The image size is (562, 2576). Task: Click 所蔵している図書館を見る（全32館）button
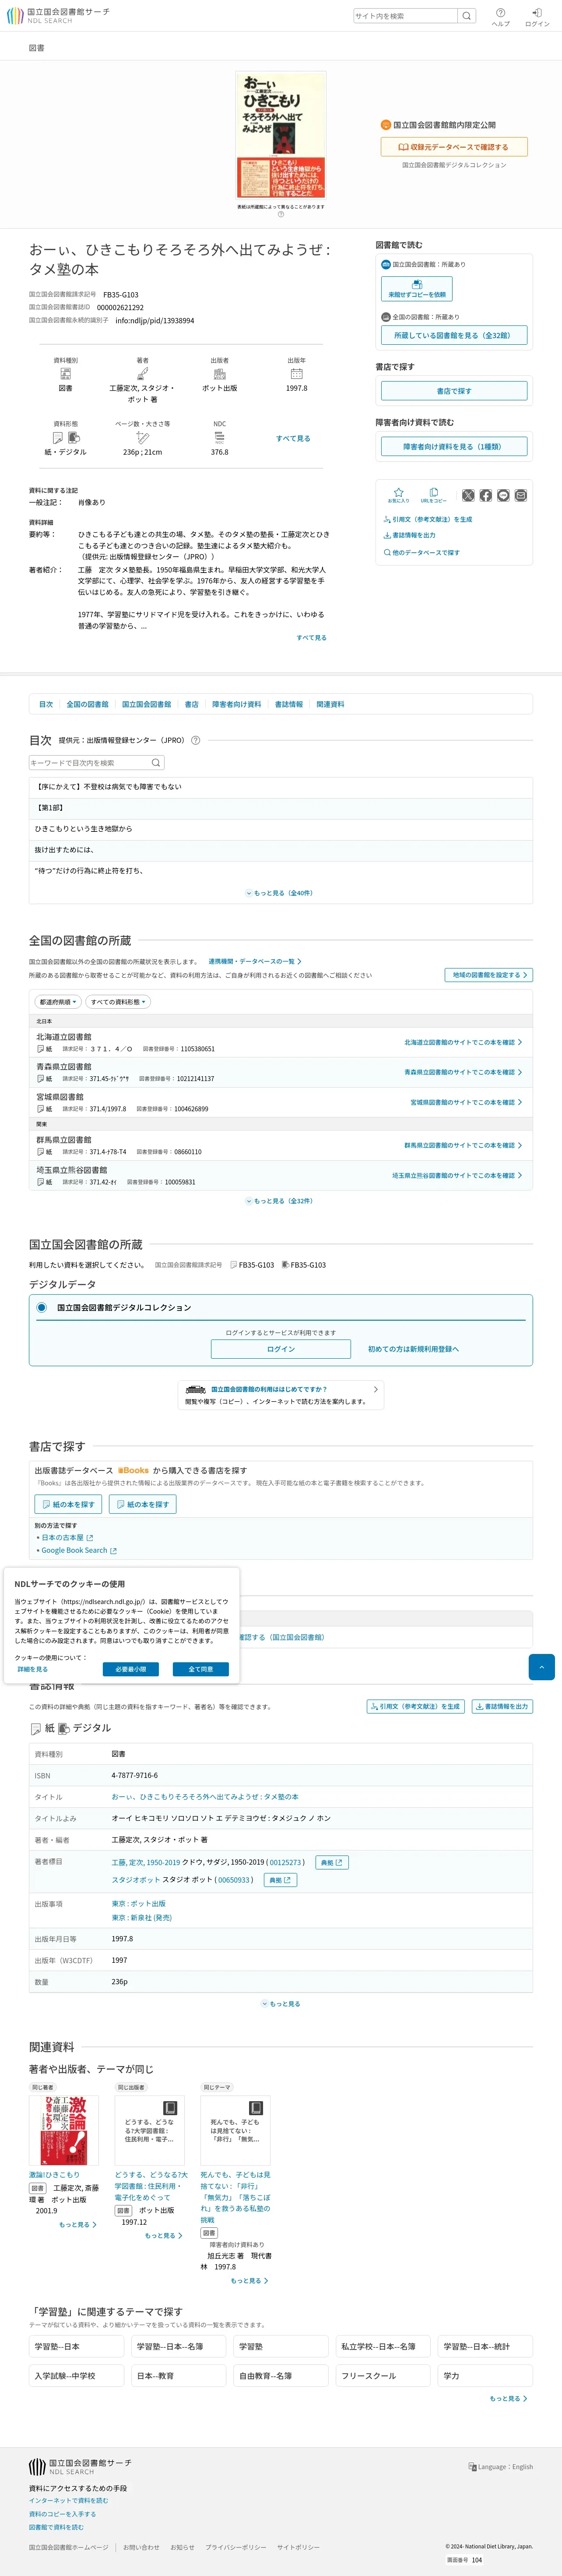click(454, 335)
